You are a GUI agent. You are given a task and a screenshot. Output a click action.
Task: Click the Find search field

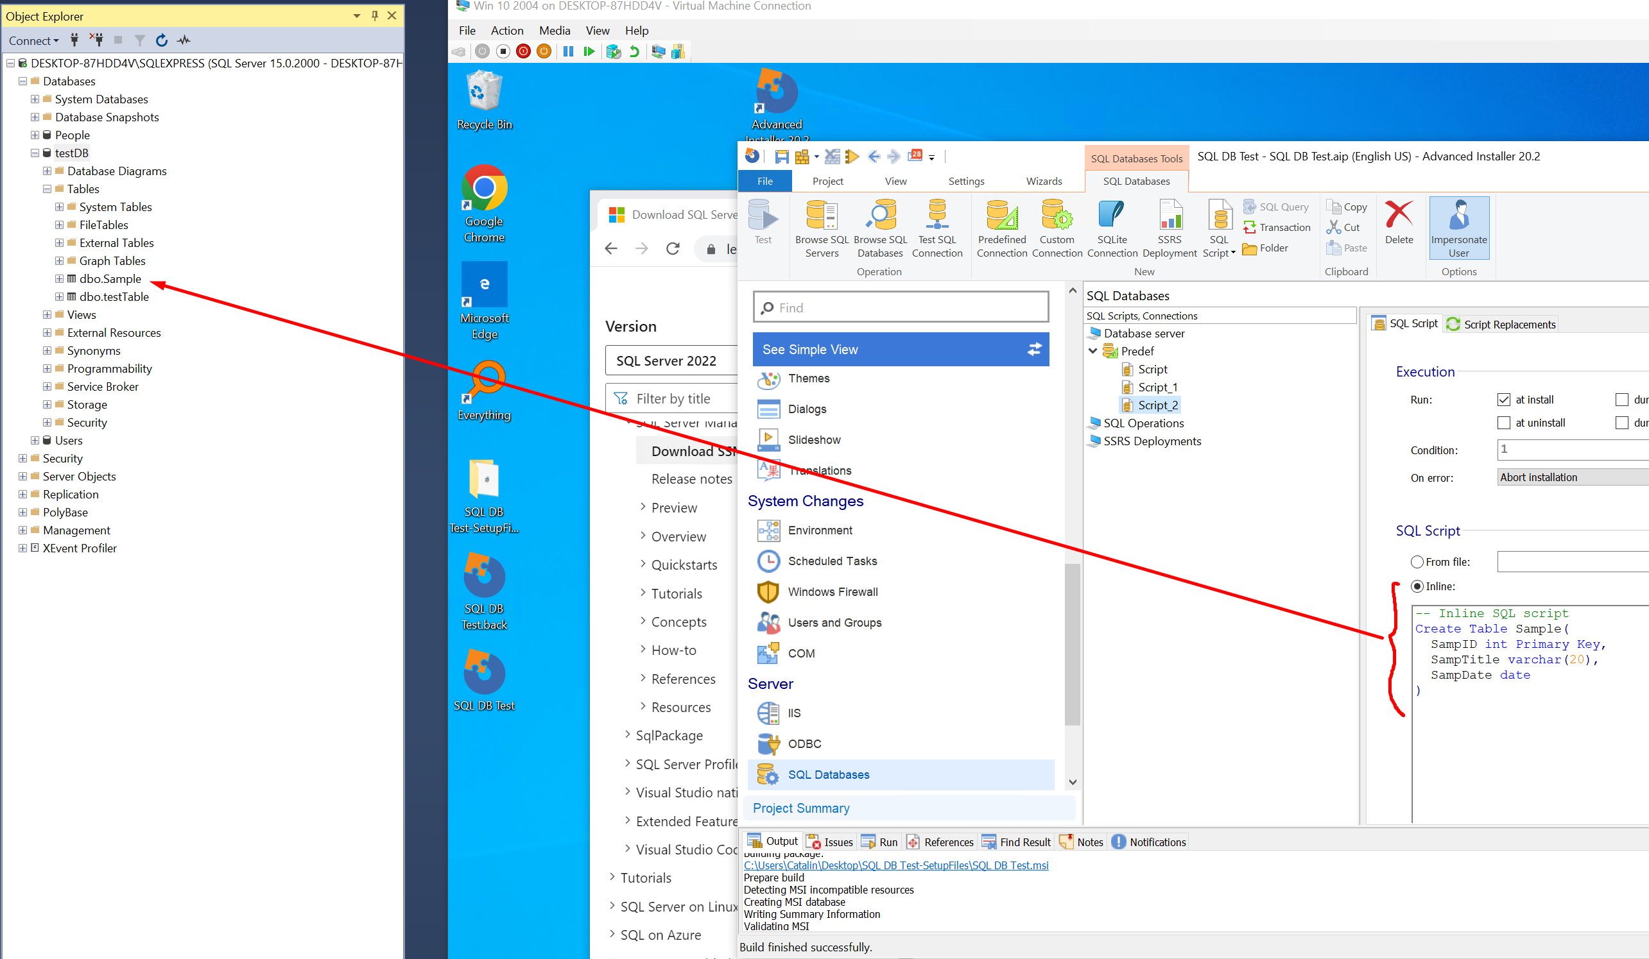[x=901, y=307]
